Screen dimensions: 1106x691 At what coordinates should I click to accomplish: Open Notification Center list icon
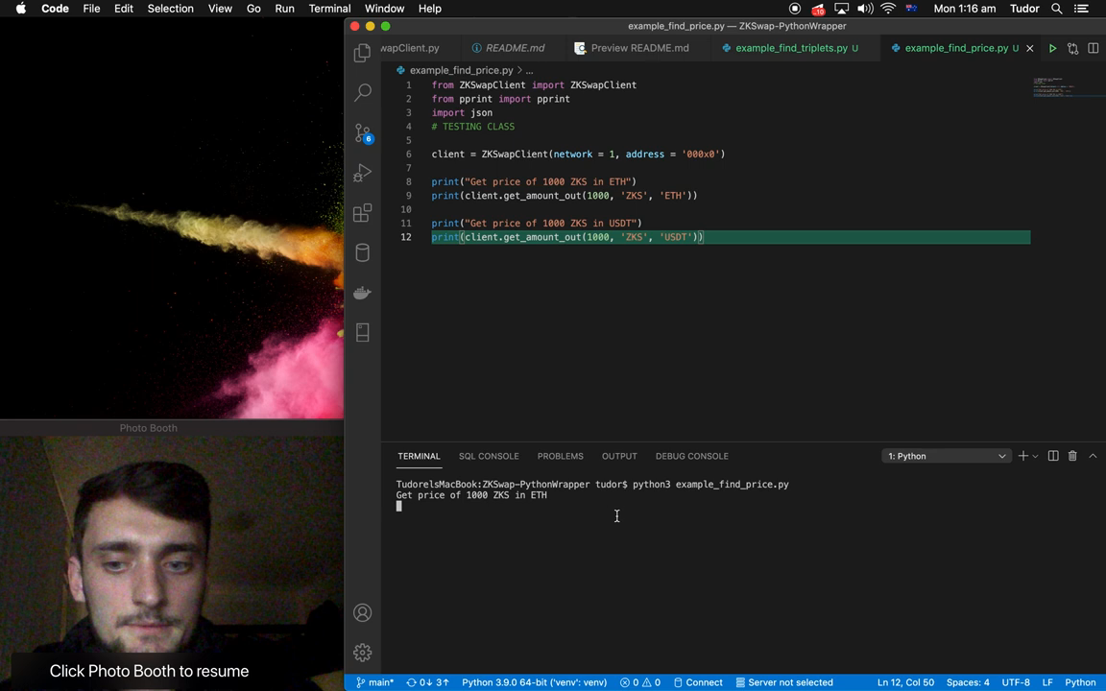tap(1081, 9)
